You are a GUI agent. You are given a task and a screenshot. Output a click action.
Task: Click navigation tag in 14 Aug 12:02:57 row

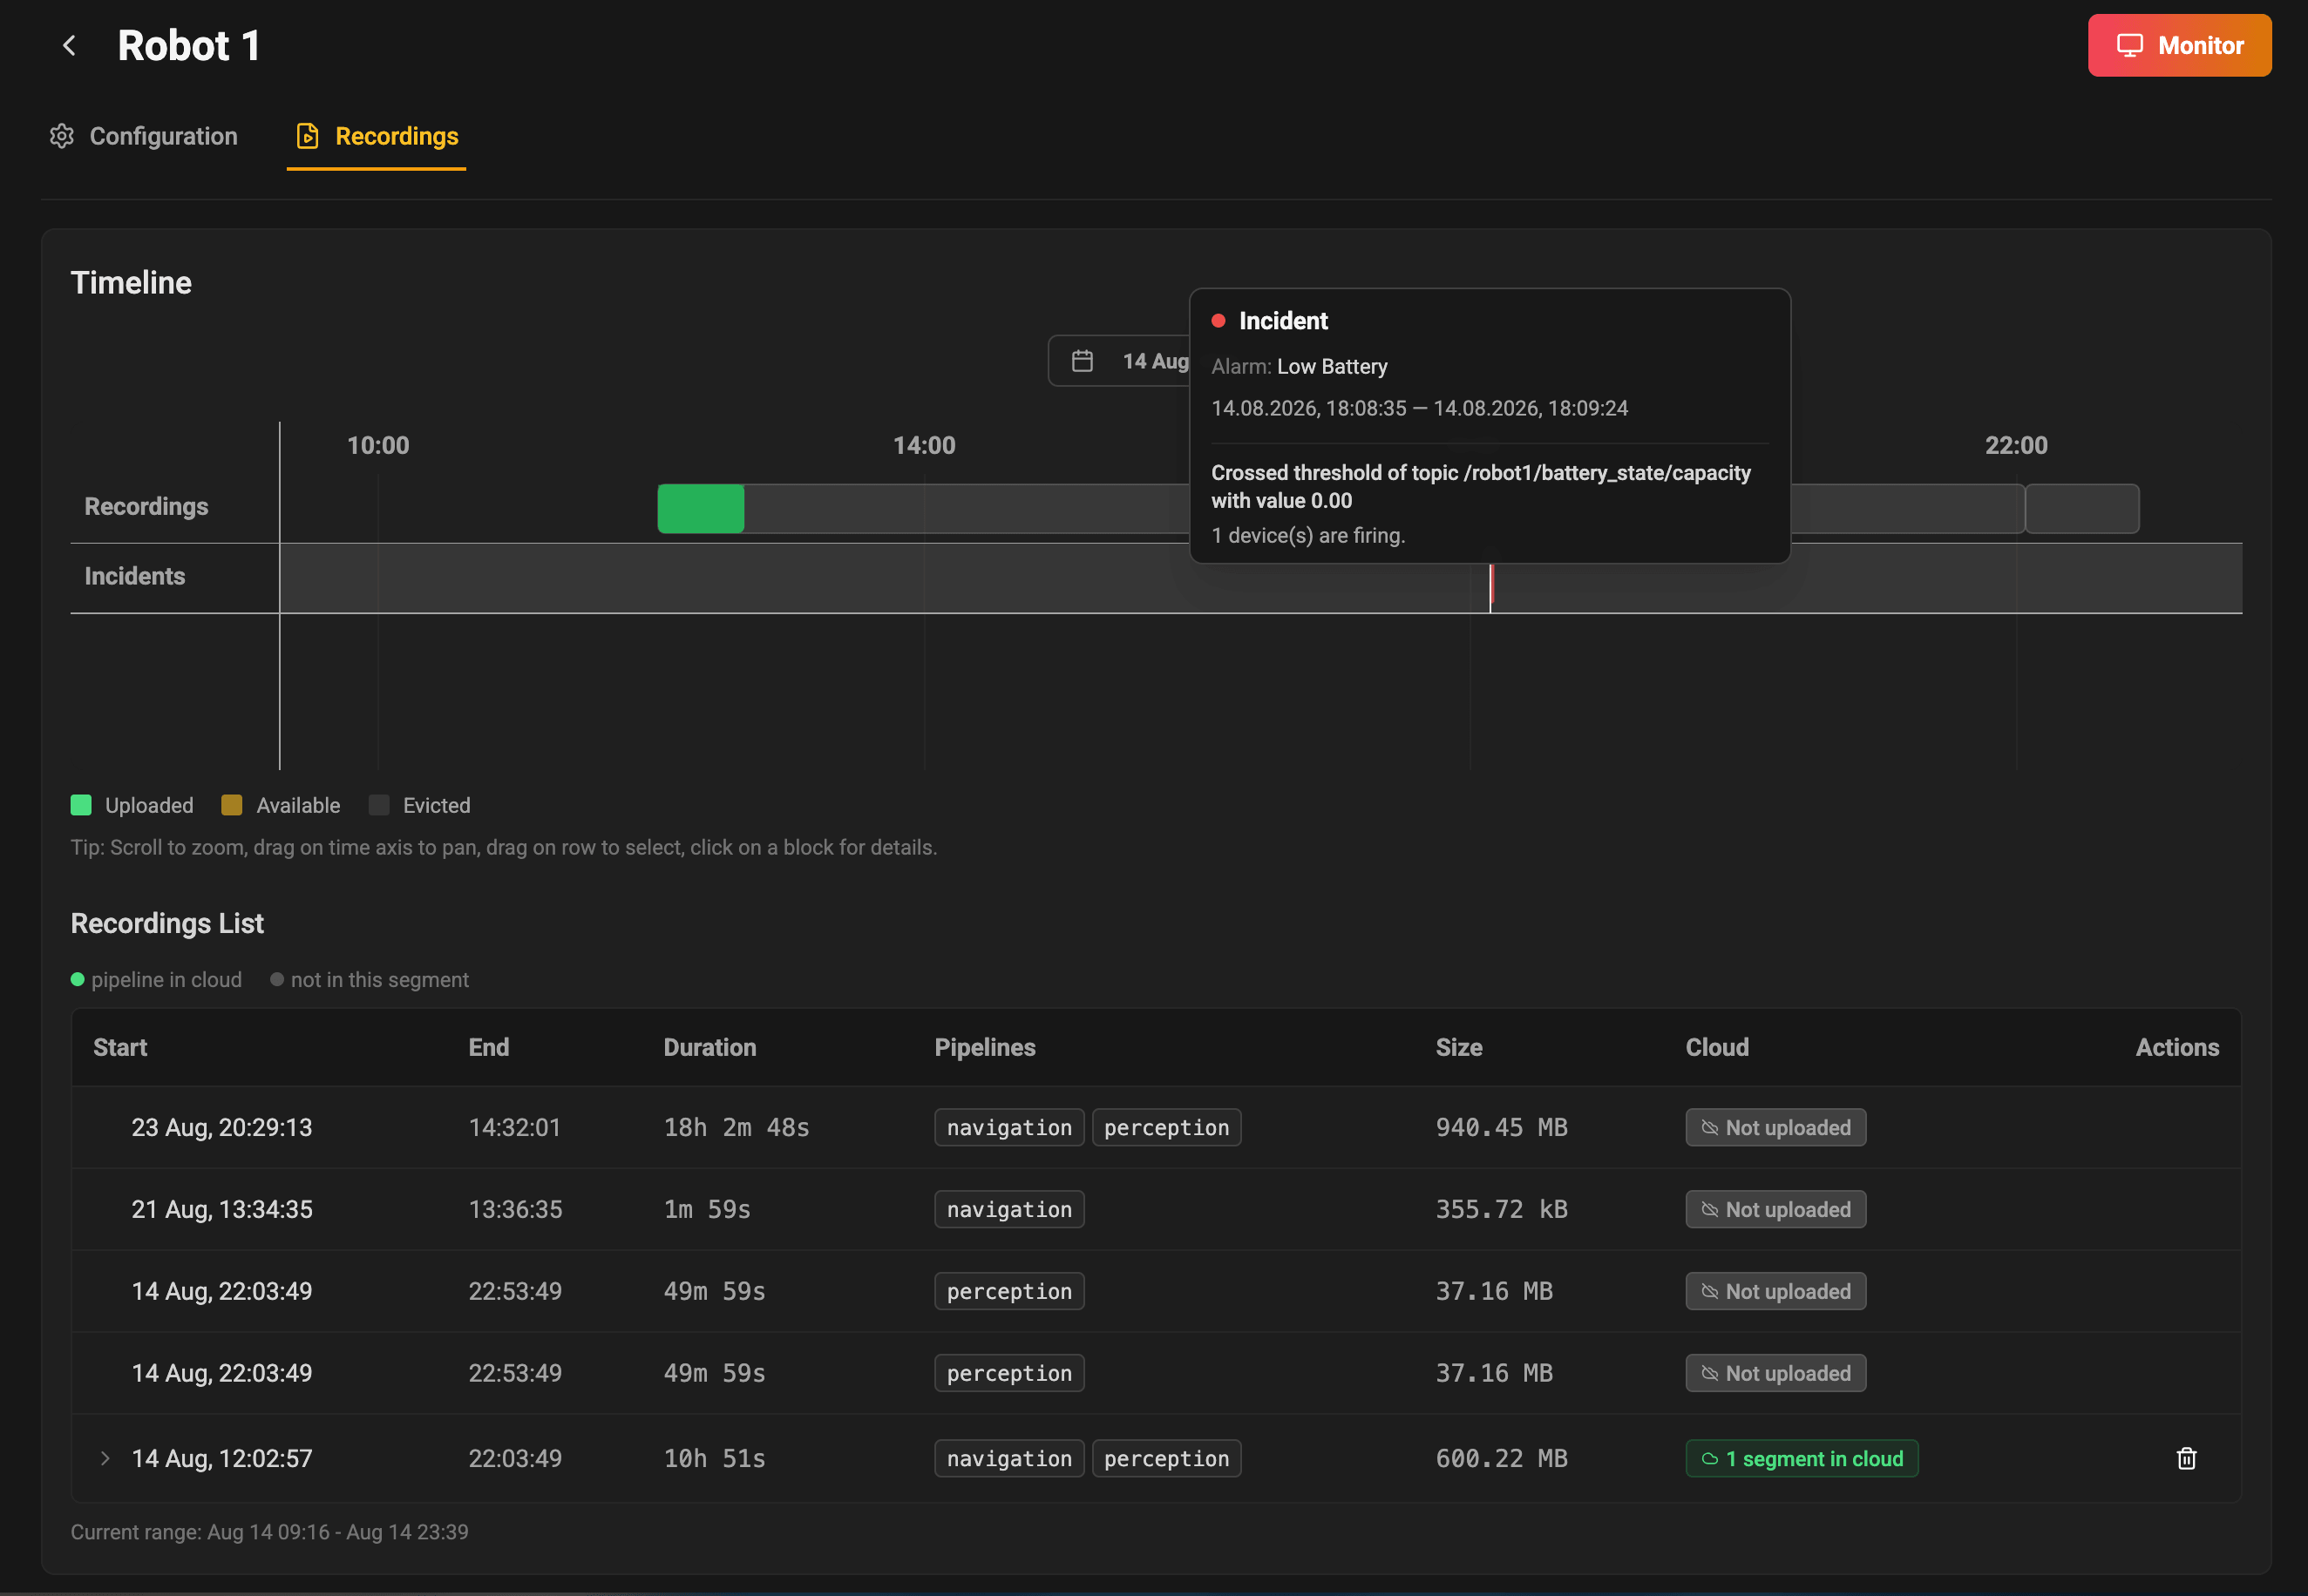coord(1008,1458)
